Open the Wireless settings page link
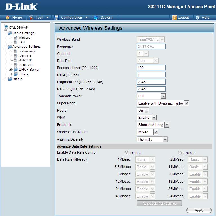216x216 pixels. [24, 38]
